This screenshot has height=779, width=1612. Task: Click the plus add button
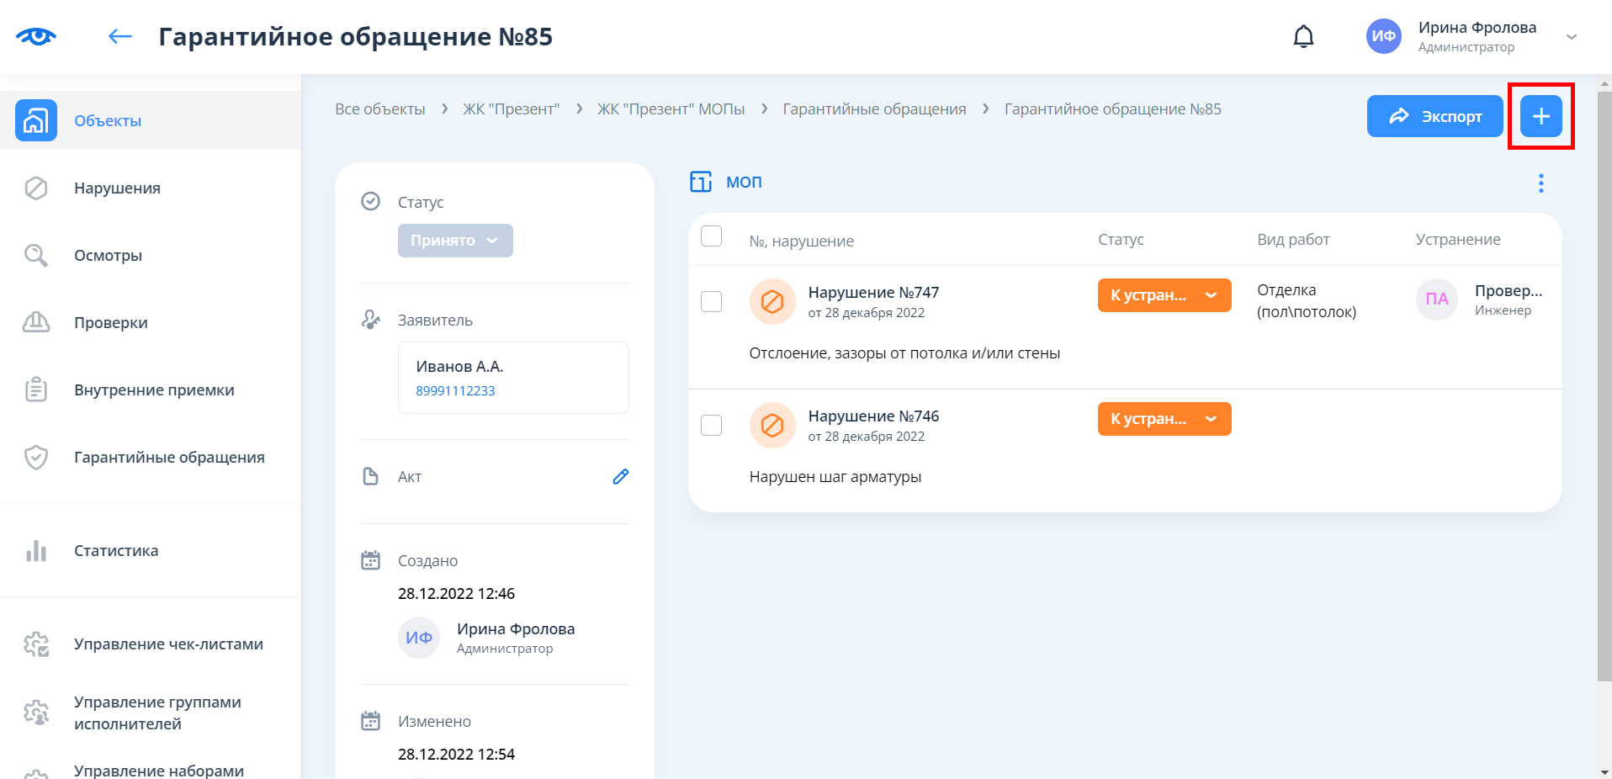(1540, 116)
